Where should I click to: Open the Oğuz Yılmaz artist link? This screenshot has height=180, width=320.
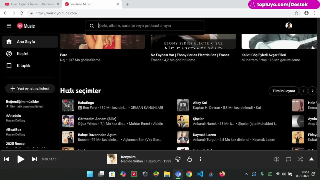click(x=87, y=124)
